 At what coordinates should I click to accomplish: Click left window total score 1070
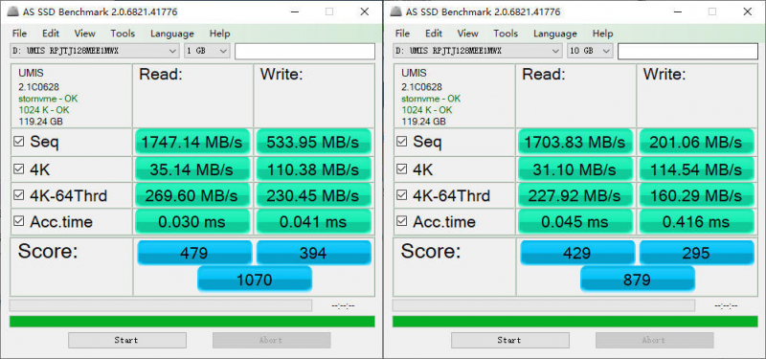tap(254, 280)
